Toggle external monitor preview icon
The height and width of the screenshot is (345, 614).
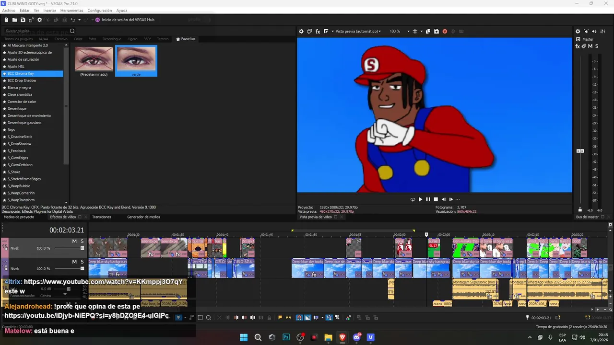pyautogui.click(x=309, y=31)
